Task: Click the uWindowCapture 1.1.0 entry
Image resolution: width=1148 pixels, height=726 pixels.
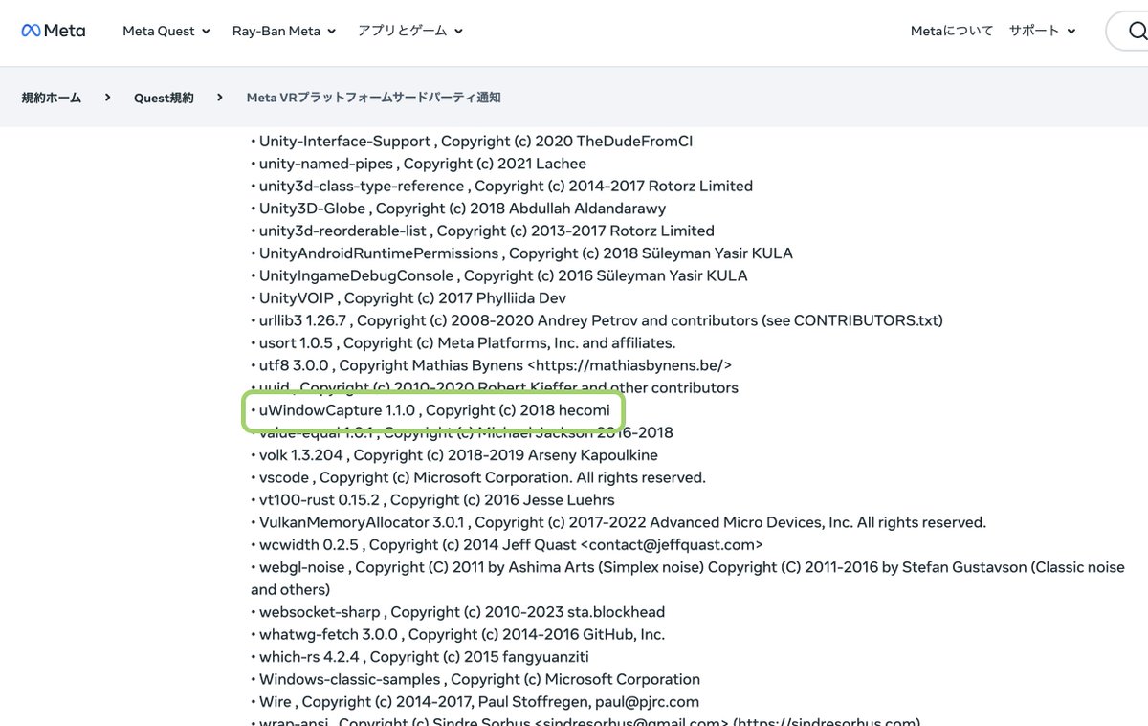Action: click(x=430, y=410)
